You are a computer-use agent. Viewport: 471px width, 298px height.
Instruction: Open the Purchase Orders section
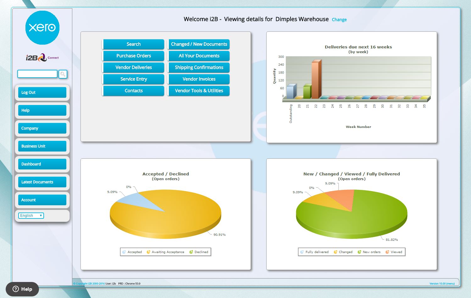(134, 56)
